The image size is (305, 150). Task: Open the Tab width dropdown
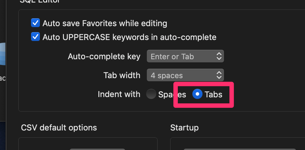click(x=185, y=75)
